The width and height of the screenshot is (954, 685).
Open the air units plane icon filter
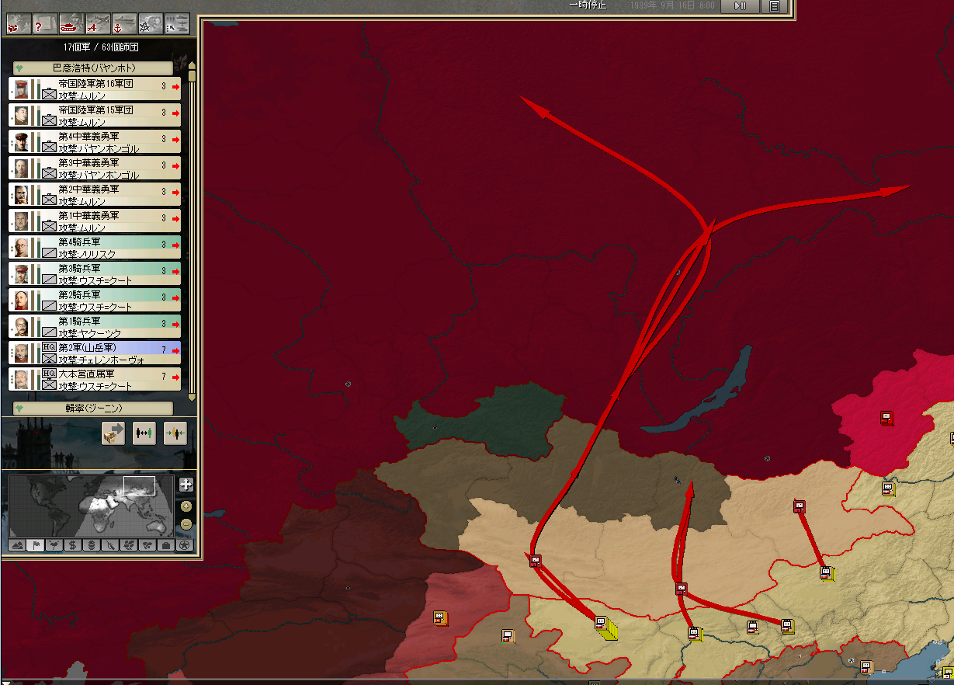click(98, 24)
